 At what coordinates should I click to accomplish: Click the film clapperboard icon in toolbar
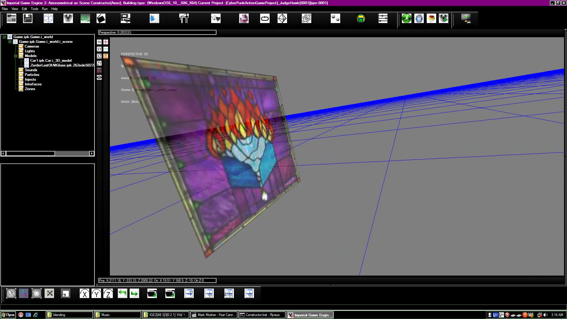pos(101,18)
